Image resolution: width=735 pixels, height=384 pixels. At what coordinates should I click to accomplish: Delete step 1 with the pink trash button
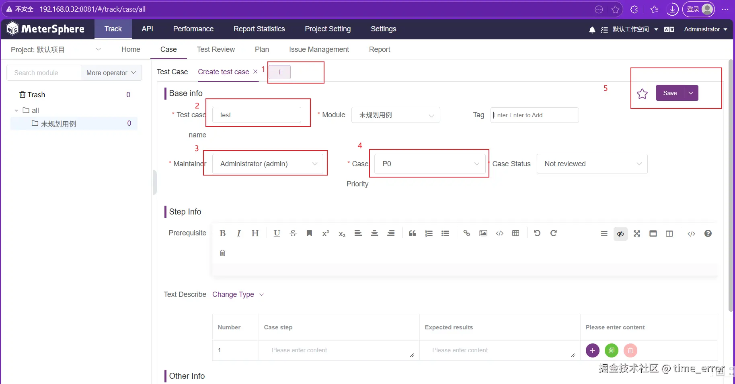[x=630, y=351]
